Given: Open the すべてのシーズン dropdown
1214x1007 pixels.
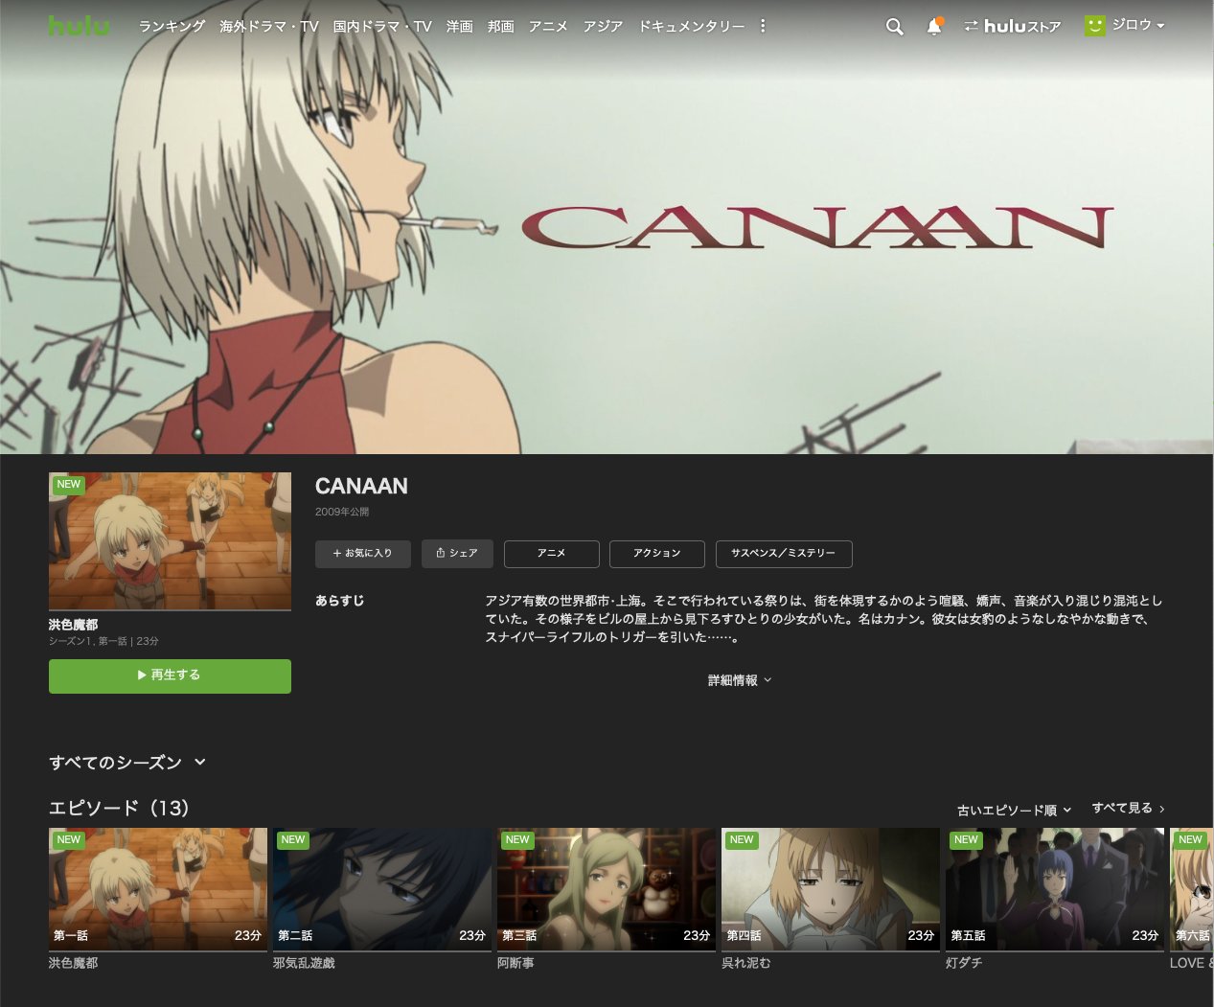Looking at the screenshot, I should coord(127,762).
